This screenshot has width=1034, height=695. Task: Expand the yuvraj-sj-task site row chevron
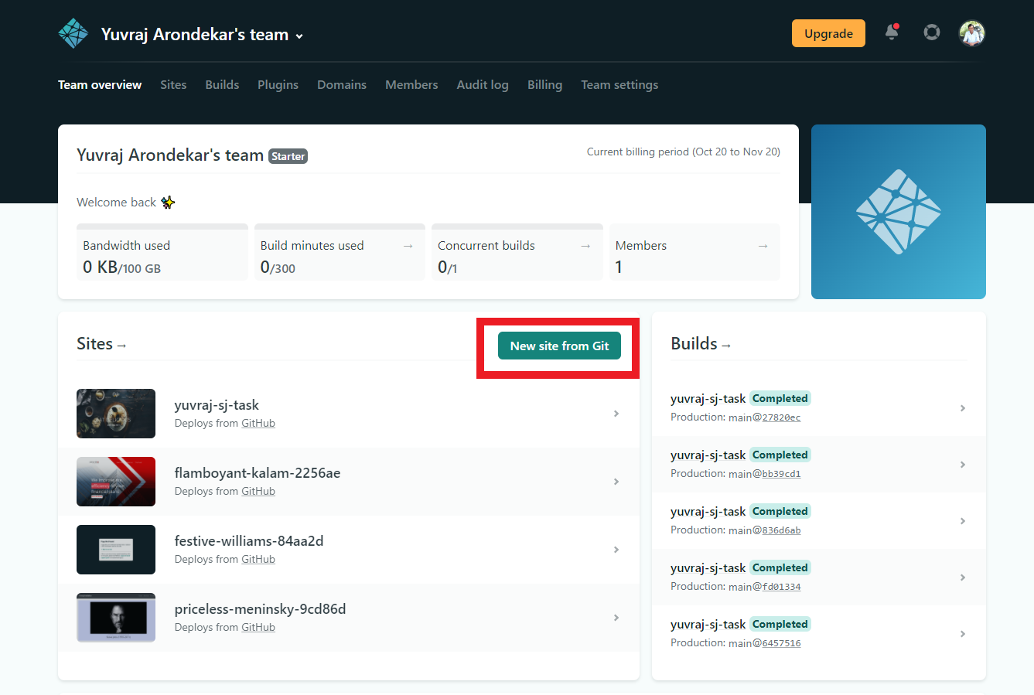[616, 414]
